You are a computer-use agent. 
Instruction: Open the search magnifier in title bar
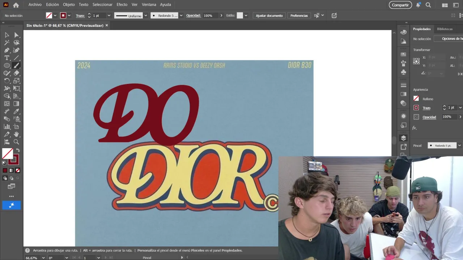[x=428, y=5]
